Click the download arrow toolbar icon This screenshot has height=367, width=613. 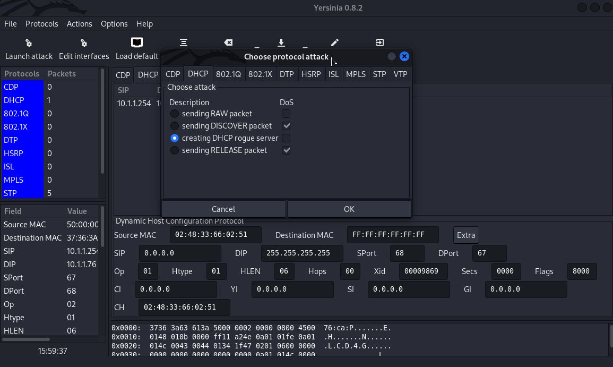click(281, 42)
